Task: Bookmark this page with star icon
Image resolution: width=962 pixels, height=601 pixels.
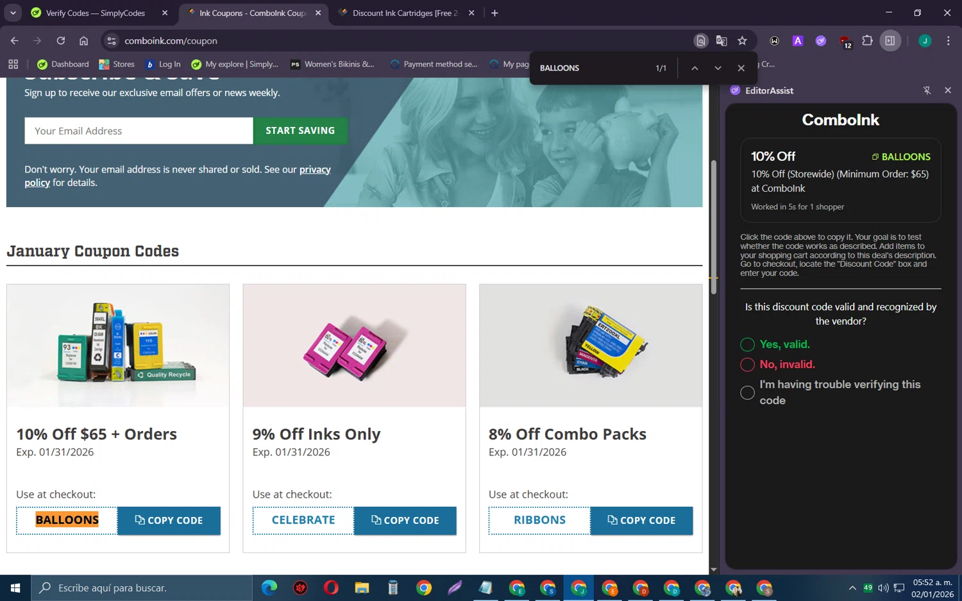Action: pyautogui.click(x=742, y=40)
